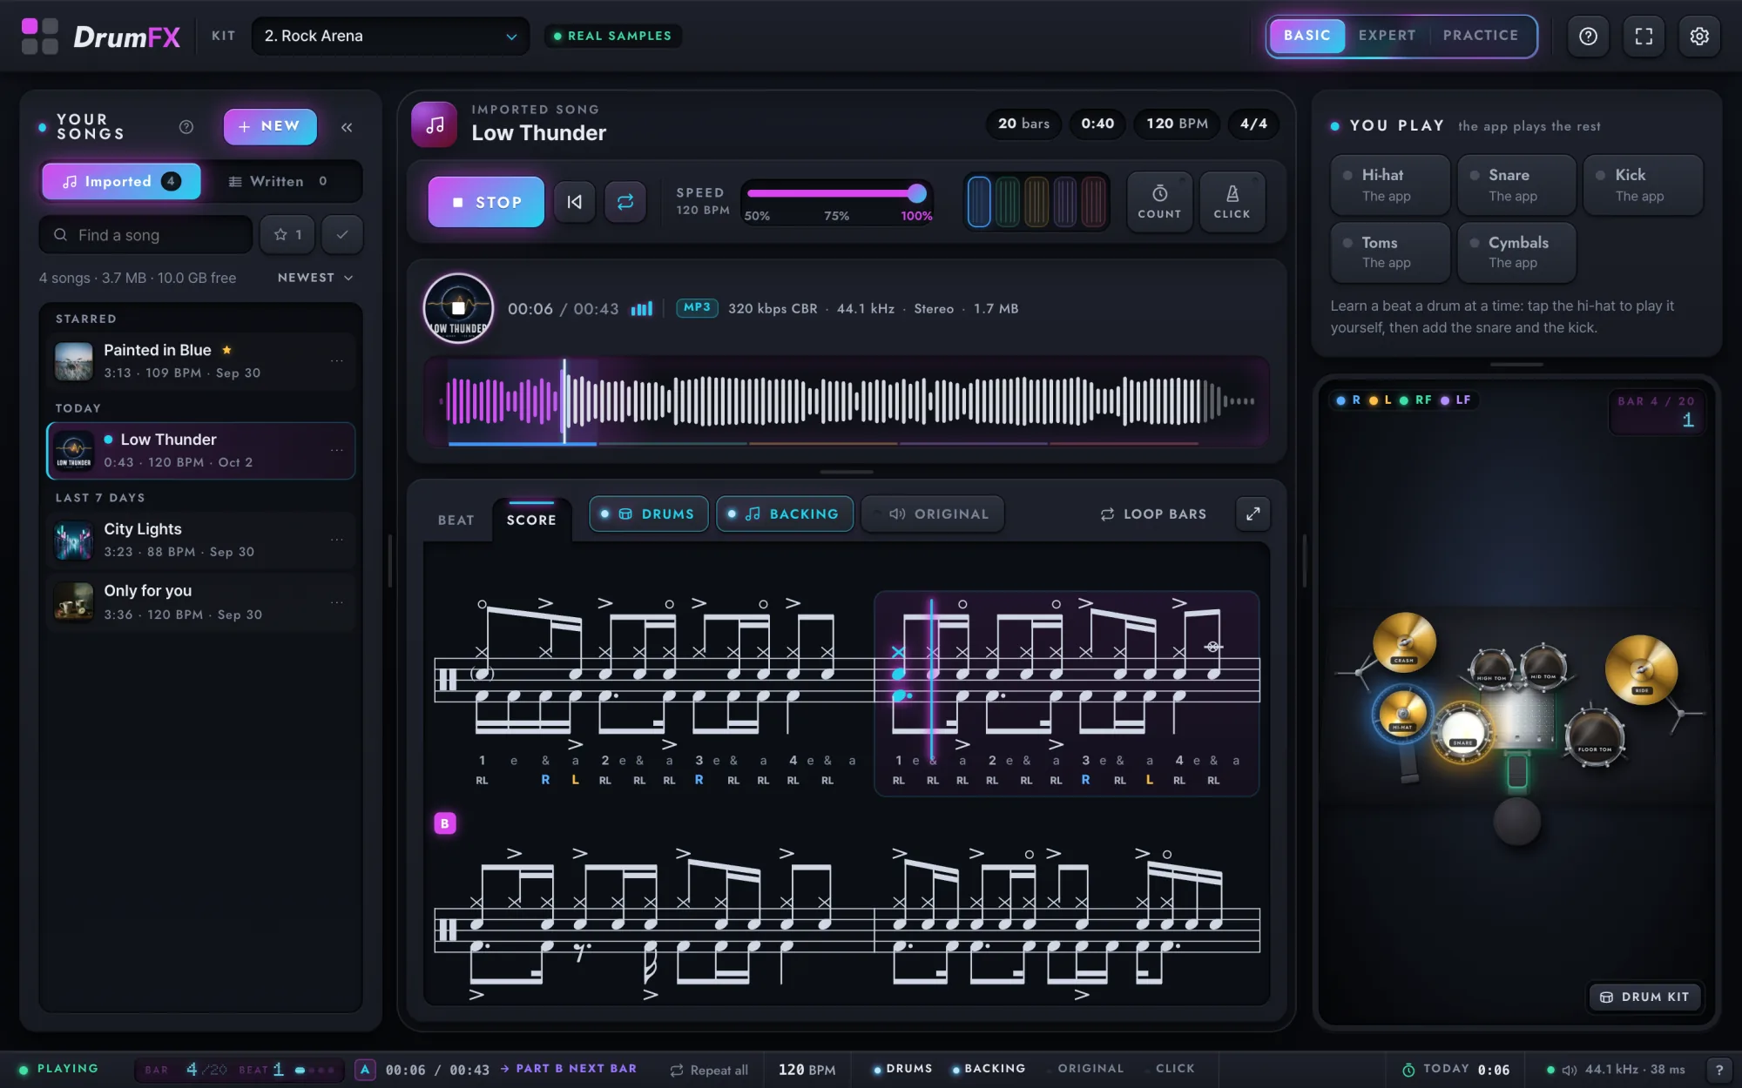1742x1088 pixels.
Task: Click Loop Bars button
Action: click(1153, 514)
